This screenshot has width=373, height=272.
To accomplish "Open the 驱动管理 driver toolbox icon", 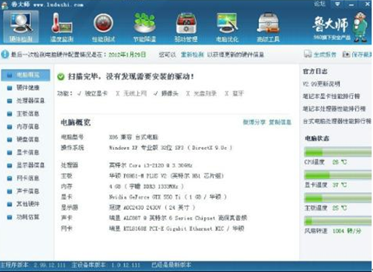I will point(186,26).
